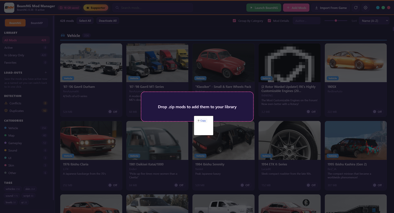This screenshot has height=213, width=394.
Task: Open Active mods list
Action: click(x=25, y=48)
